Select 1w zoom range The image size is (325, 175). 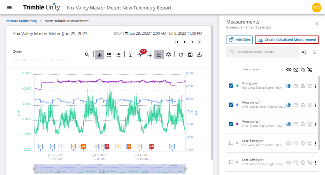click(31, 60)
